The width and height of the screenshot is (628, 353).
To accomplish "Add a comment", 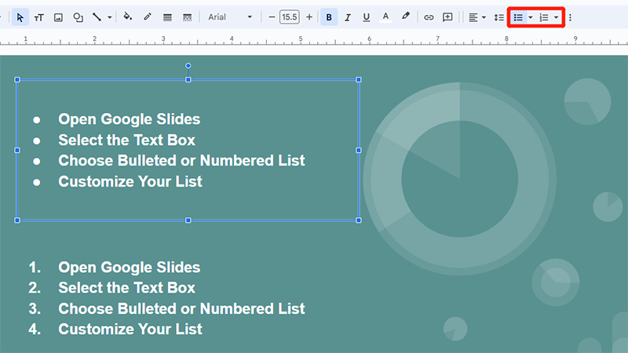I will 447,17.
